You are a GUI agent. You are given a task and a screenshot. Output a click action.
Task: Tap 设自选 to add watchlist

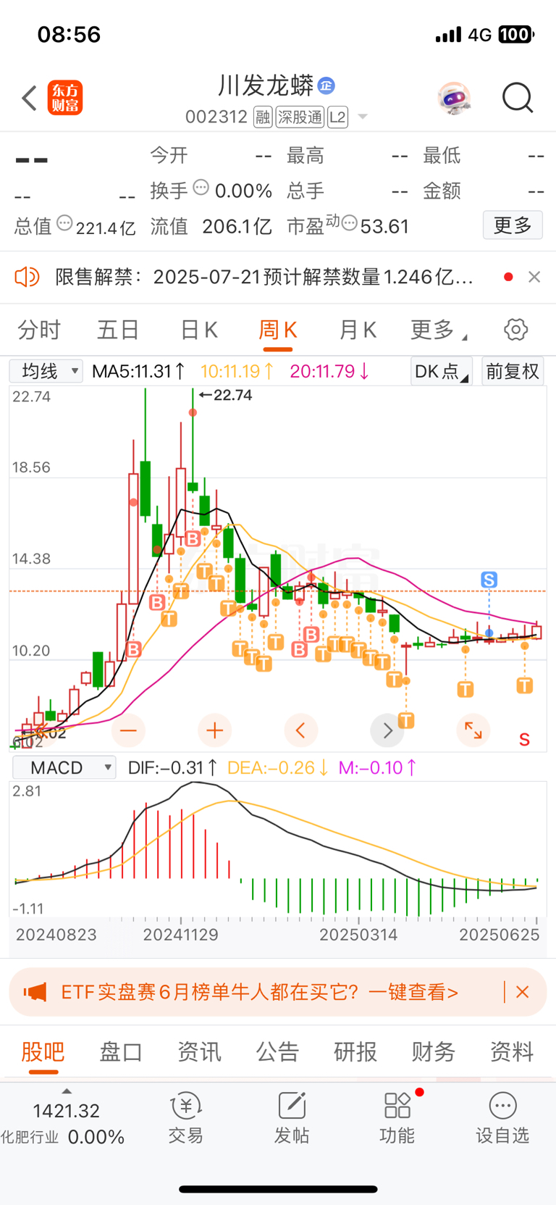(x=502, y=1118)
